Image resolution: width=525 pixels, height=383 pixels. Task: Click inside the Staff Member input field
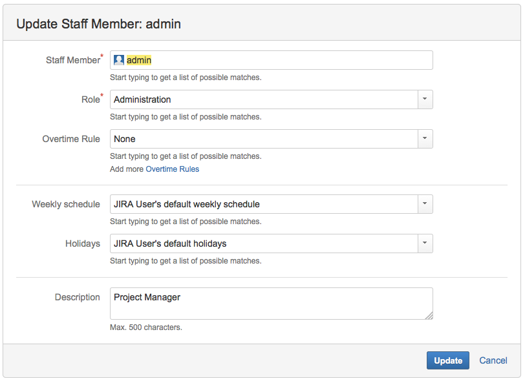259,59
